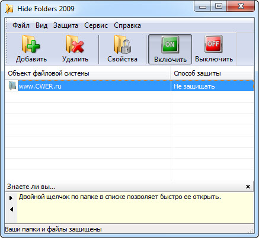The width and height of the screenshot is (259, 238).
Task: Show the next tip with right arrow
Action: pos(11,198)
